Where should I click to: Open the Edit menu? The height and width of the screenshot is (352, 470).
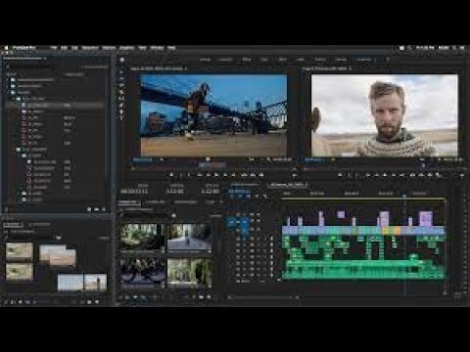point(65,48)
